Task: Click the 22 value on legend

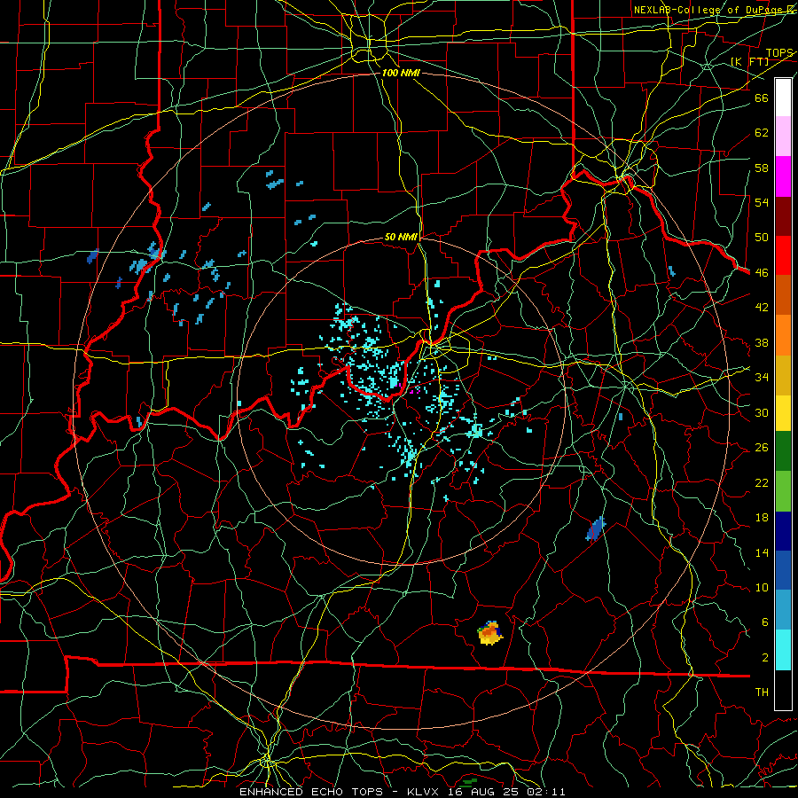Action: click(x=762, y=482)
